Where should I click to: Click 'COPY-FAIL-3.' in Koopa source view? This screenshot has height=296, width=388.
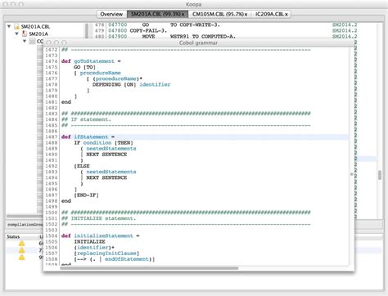148,30
